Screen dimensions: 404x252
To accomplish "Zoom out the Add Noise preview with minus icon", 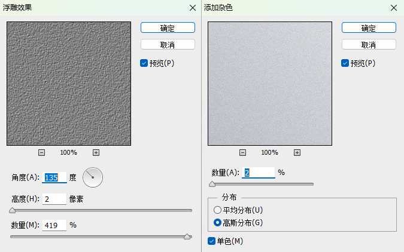I will tap(242, 153).
